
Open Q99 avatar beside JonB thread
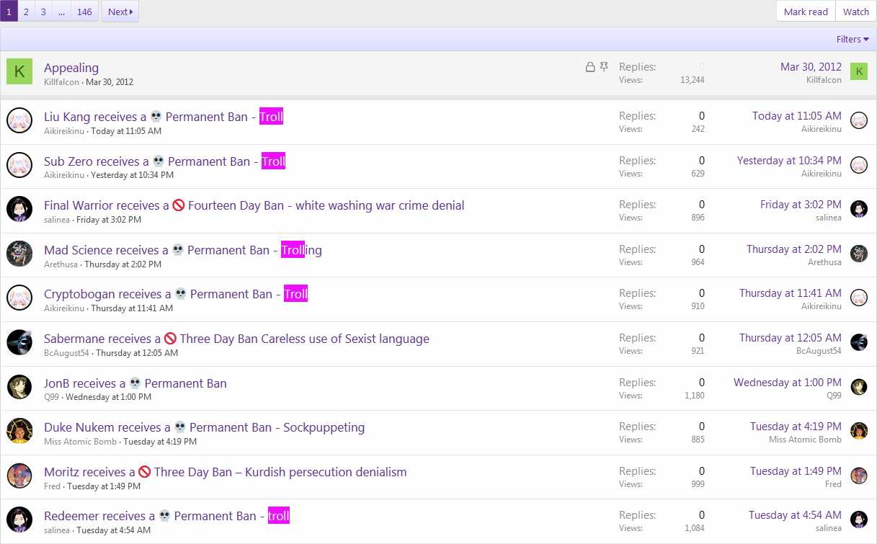(x=19, y=387)
